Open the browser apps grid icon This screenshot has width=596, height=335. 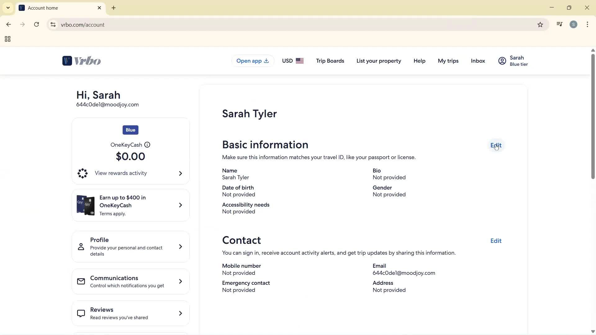[8, 39]
